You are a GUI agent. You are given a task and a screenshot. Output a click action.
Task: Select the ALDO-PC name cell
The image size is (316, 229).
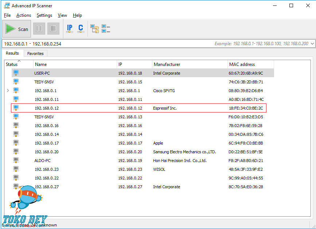[42, 161]
